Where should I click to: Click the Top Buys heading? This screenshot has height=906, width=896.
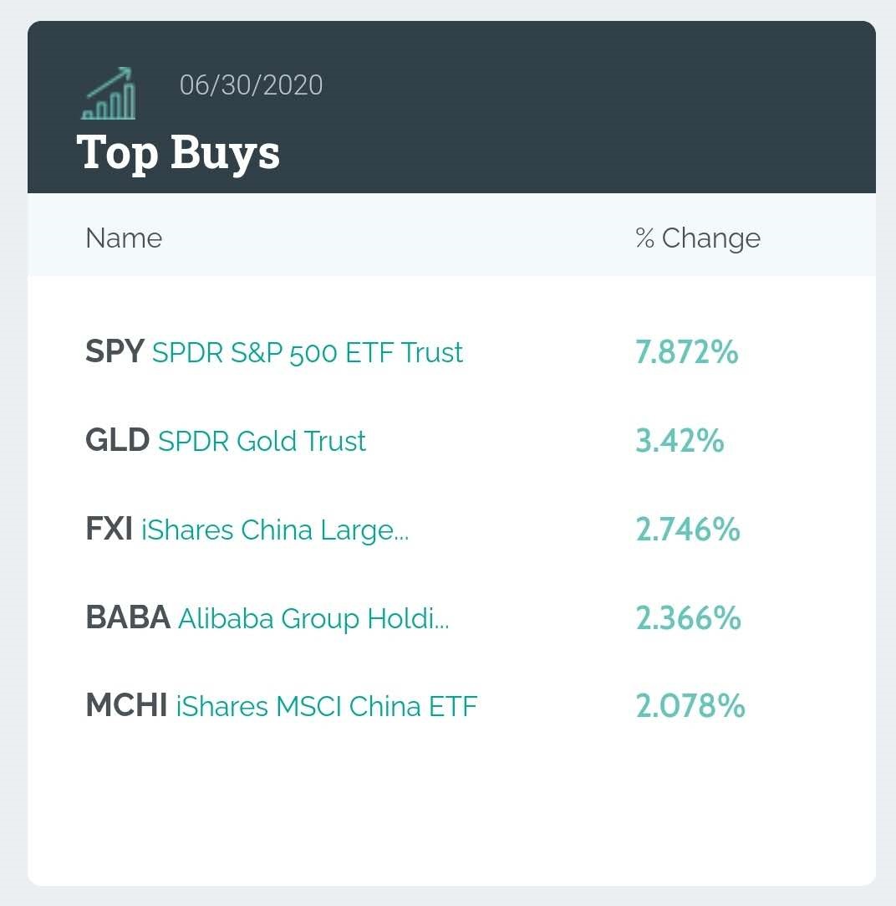click(178, 152)
